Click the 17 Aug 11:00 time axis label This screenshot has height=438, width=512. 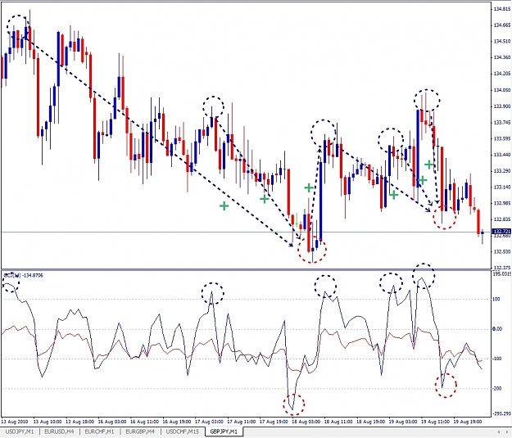pyautogui.click(x=242, y=422)
